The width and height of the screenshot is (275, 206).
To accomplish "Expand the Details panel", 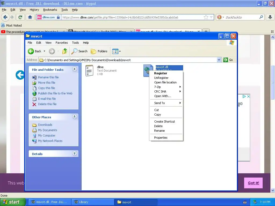I will click(x=75, y=153).
